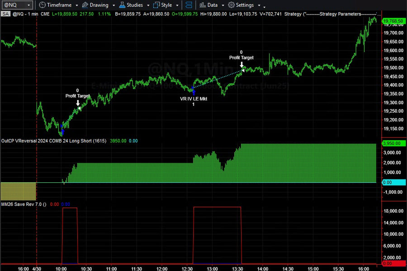This screenshot has height=271, width=407.
Task: Click the percent change 1.11%
Action: click(x=104, y=14)
